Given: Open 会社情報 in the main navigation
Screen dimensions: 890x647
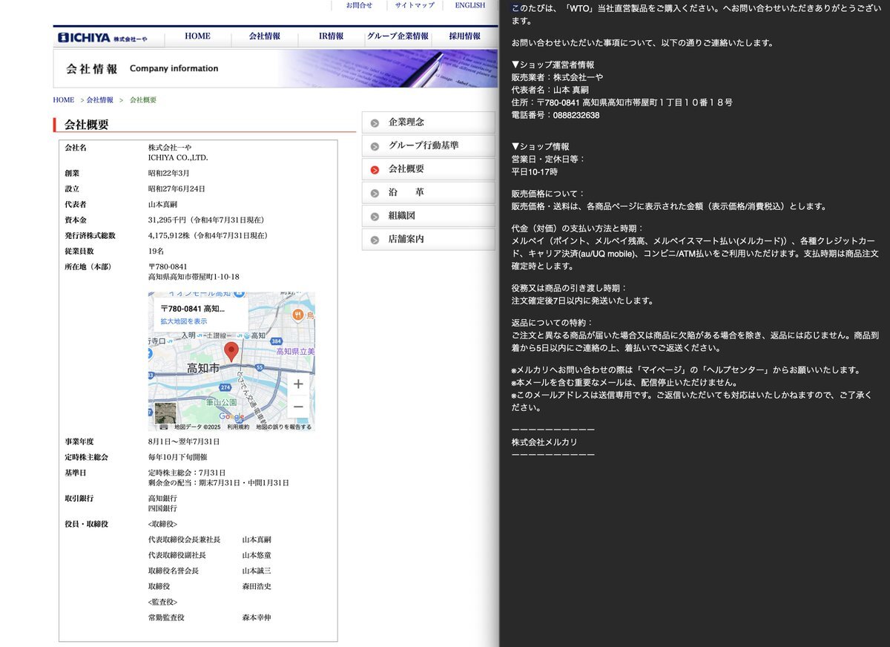Looking at the screenshot, I should (265, 36).
